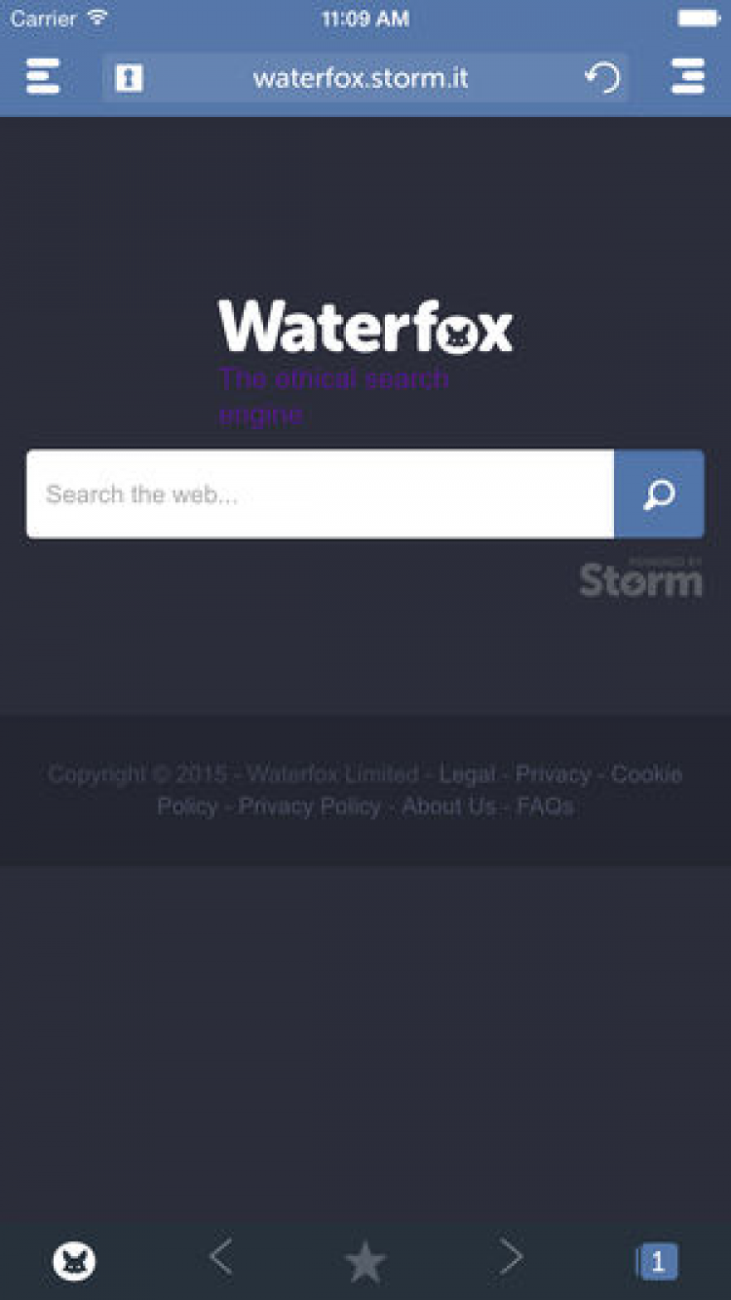Click the Waterfox logo heading
Image resolution: width=731 pixels, height=1300 pixels.
click(x=365, y=326)
